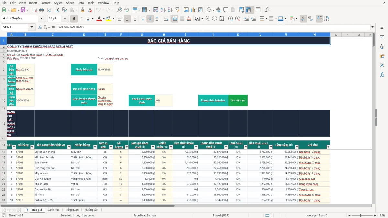Image resolution: width=388 pixels, height=218 pixels.
Task: Toggle Center Vertically alignment
Action: click(x=150, y=18)
